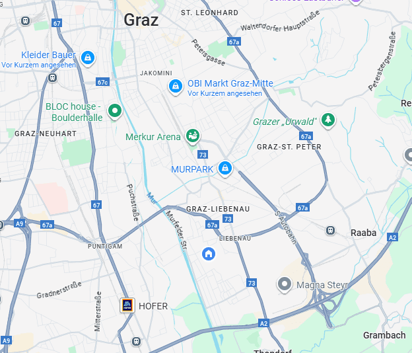Screen dimensions: 412x353
Task: Select the MURPARK shopping mall pin
Action: coord(225,168)
